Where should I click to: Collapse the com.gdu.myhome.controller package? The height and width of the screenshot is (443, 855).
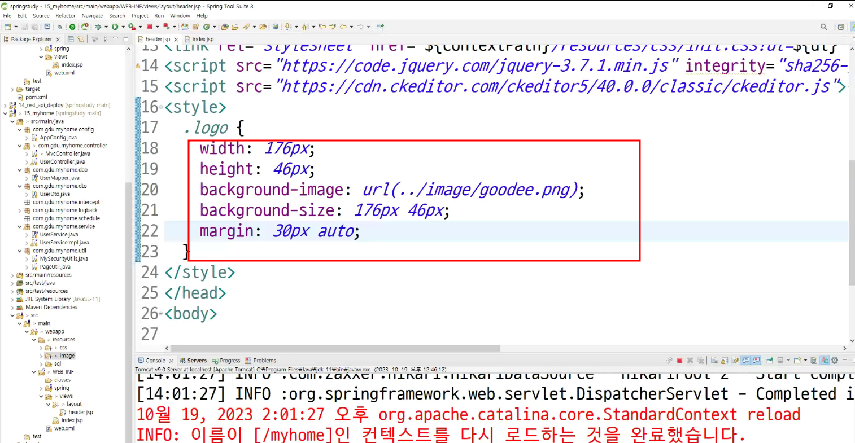coord(19,146)
